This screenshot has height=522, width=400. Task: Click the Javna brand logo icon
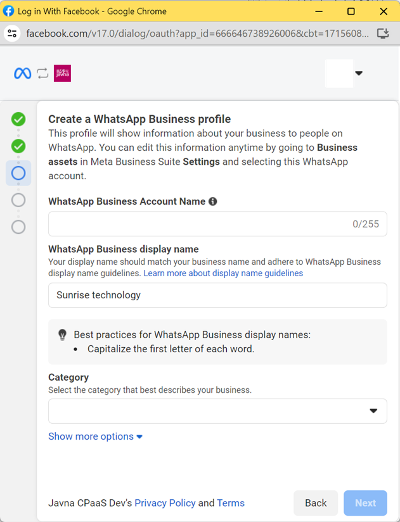(61, 73)
